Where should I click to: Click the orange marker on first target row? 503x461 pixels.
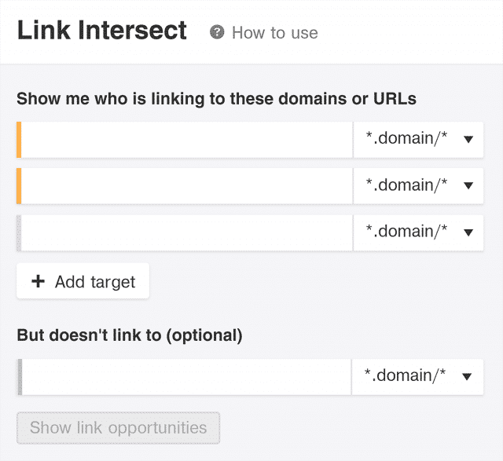[19, 140]
